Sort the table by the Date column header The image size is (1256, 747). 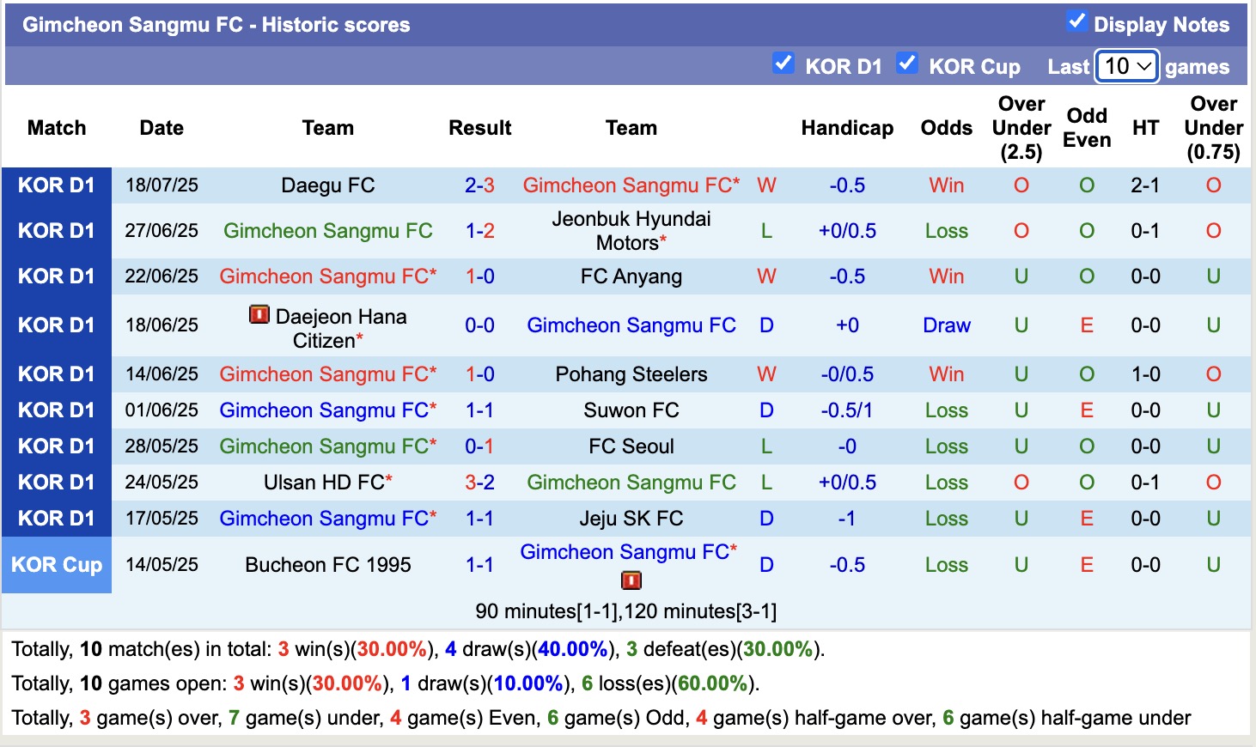click(161, 127)
